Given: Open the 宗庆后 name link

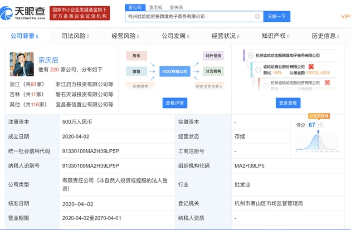Looking at the screenshot, I should tap(48, 60).
